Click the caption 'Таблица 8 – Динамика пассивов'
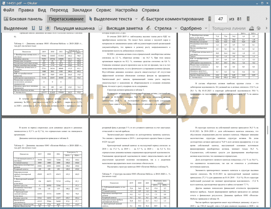This screenshot has height=209, width=271. pos(48,146)
